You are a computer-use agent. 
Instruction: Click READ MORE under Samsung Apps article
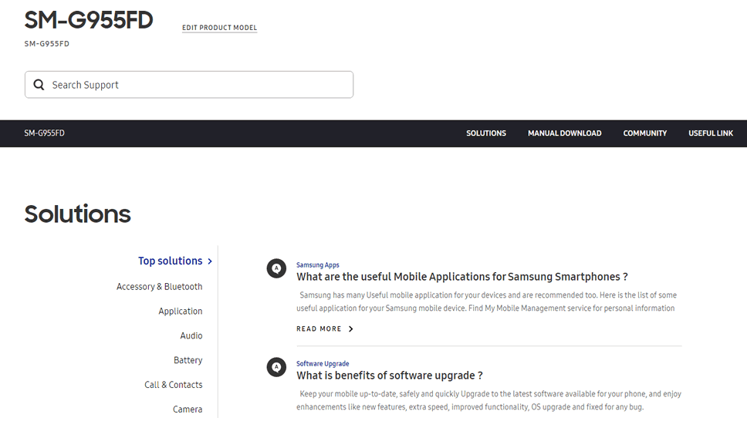(319, 329)
